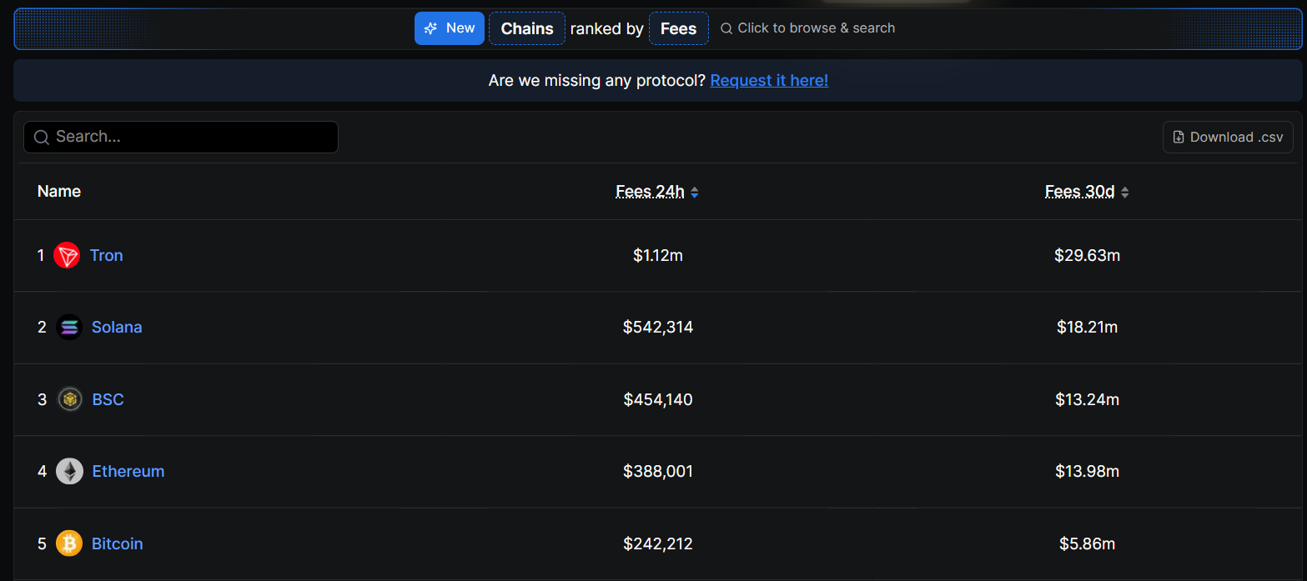Sort the table by Fees 30d

[x=1086, y=192]
